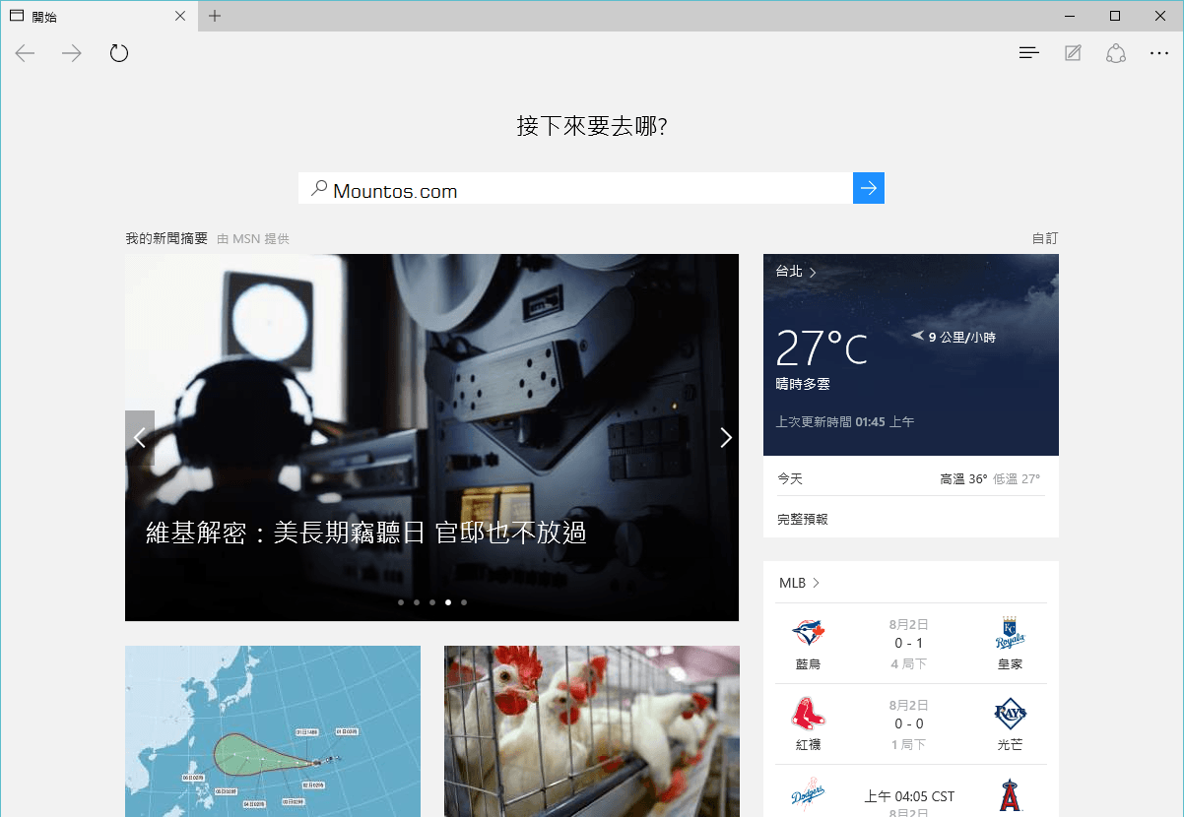Click the 上午 04:05 CST game time
The width and height of the screenshot is (1184, 817).
tap(909, 796)
